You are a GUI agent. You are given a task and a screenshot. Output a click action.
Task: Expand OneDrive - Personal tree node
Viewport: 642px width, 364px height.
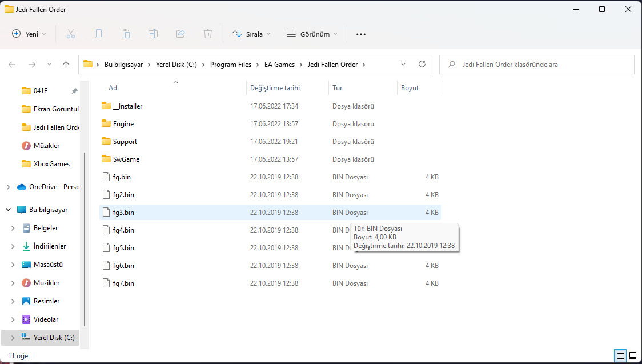point(8,187)
